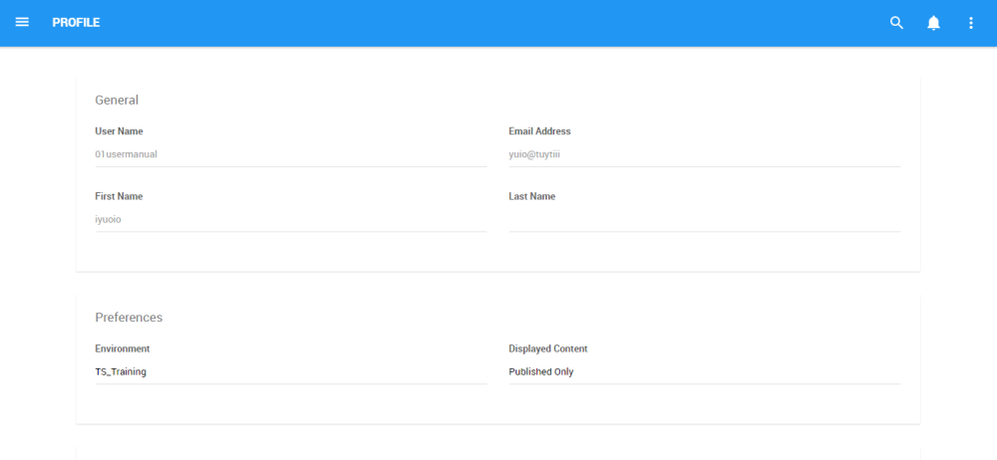Click the empty Last Name field
The width and height of the screenshot is (997, 460).
[x=705, y=220]
